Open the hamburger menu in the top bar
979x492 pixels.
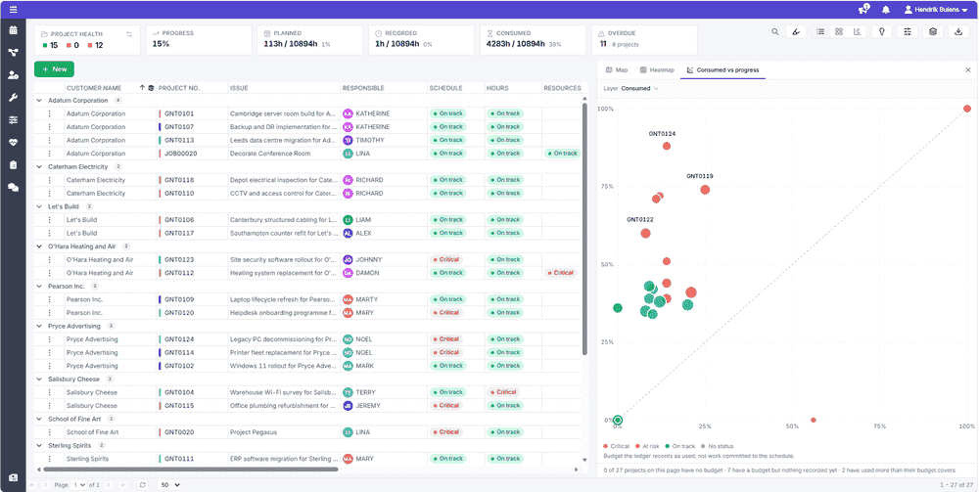tap(13, 10)
